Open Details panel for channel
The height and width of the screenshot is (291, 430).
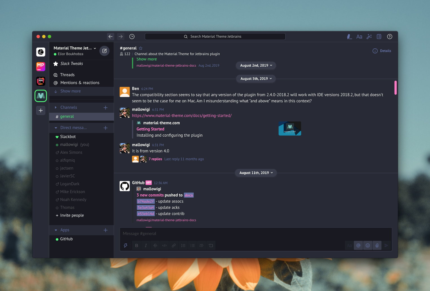pyautogui.click(x=382, y=51)
